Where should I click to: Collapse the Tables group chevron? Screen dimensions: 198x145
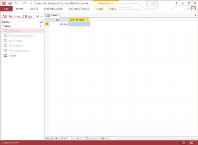(40, 26)
